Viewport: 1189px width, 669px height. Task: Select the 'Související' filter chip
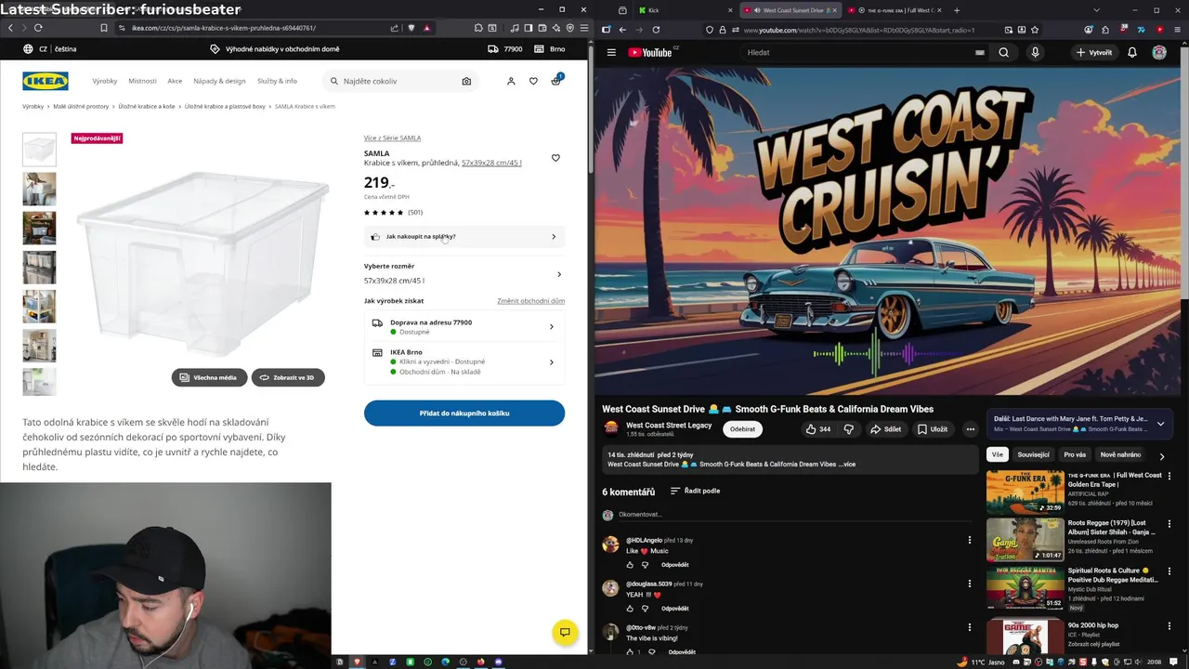point(1033,454)
